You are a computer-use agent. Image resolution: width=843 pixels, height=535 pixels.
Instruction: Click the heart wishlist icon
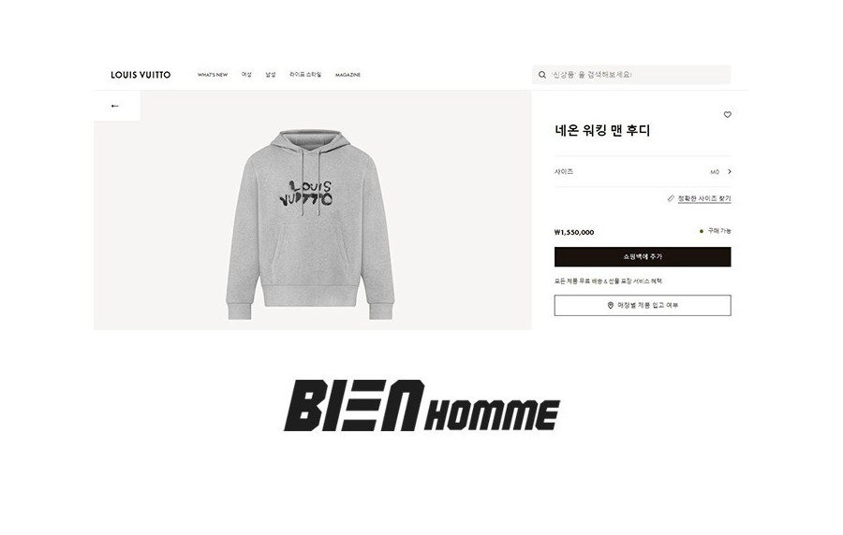tap(728, 114)
